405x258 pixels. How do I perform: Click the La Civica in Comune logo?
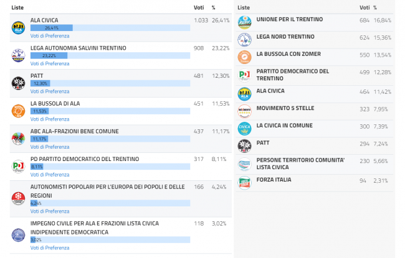coord(244,129)
